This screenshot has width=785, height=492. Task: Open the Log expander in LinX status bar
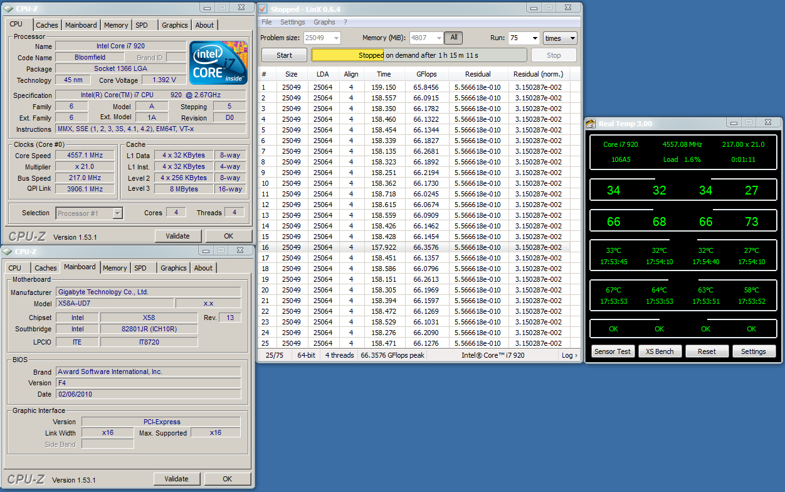[569, 355]
